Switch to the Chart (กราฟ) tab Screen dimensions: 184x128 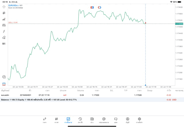click(56, 120)
